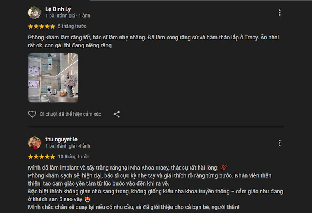Click Lệ Bình Lý's profile avatar
This screenshot has width=312, height=213.
tap(34, 13)
